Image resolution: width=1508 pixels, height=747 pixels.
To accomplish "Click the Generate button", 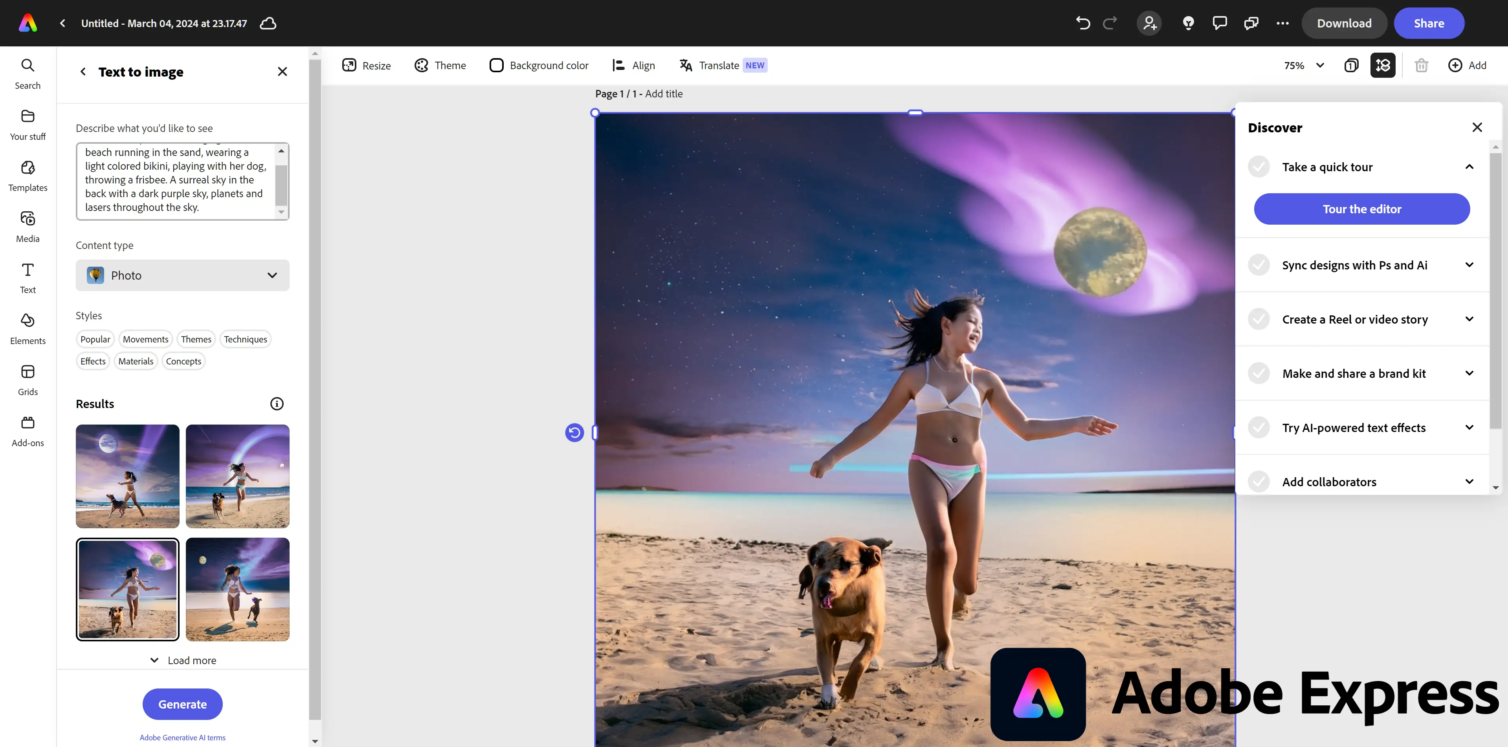I will pyautogui.click(x=182, y=704).
